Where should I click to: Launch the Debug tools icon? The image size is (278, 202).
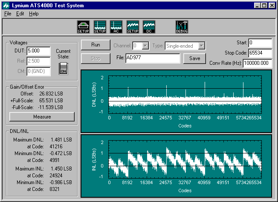(x=182, y=27)
